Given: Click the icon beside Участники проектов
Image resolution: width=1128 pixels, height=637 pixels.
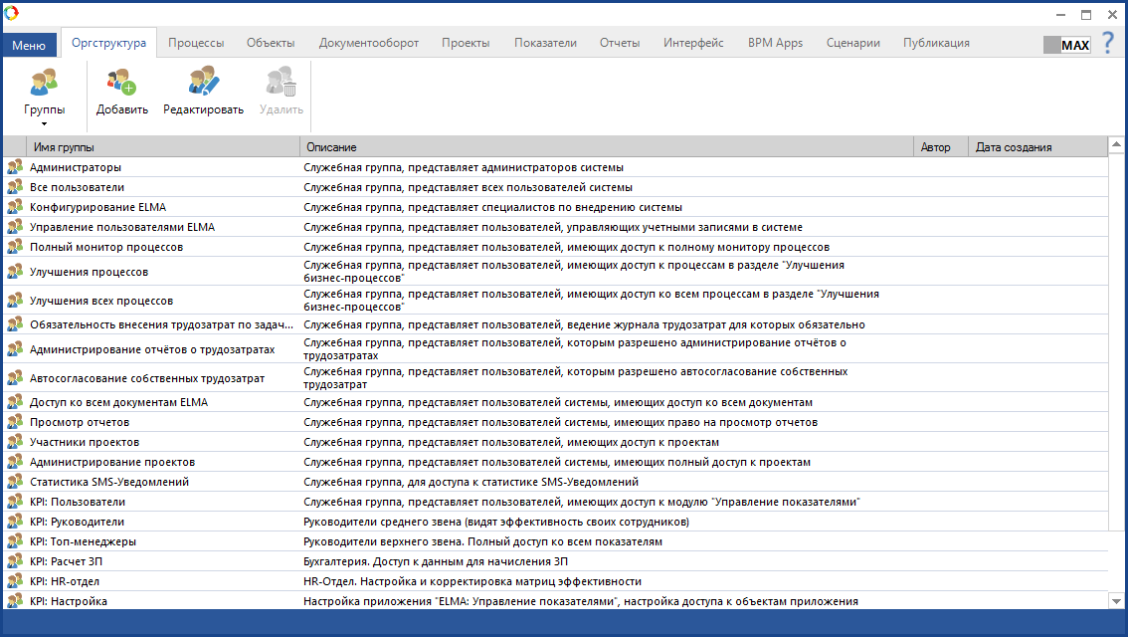Looking at the screenshot, I should 15,442.
